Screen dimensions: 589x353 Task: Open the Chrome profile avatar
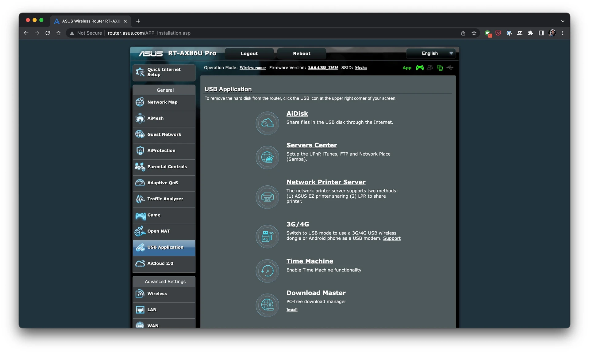click(x=552, y=33)
